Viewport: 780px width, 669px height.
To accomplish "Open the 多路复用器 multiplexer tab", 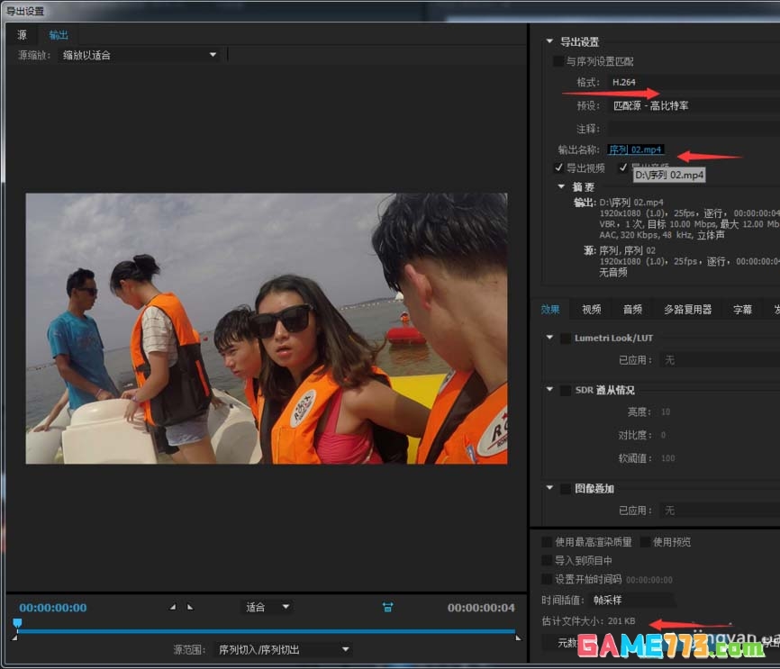I will (x=687, y=310).
